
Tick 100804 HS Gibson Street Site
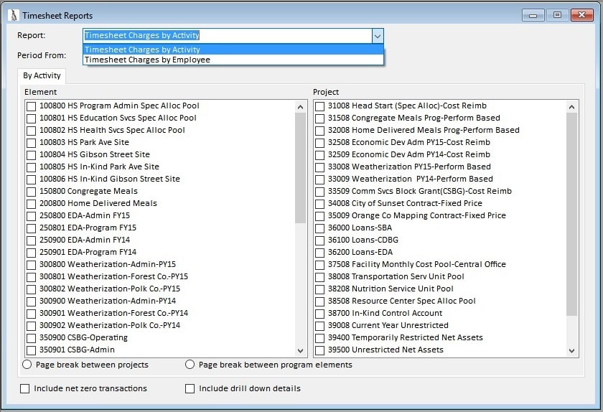[x=31, y=155]
